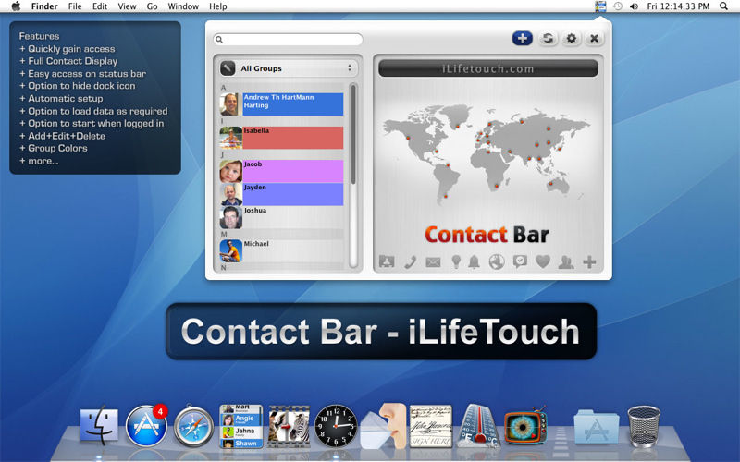
Task: Open the Trash in the dock
Action: coord(644,426)
